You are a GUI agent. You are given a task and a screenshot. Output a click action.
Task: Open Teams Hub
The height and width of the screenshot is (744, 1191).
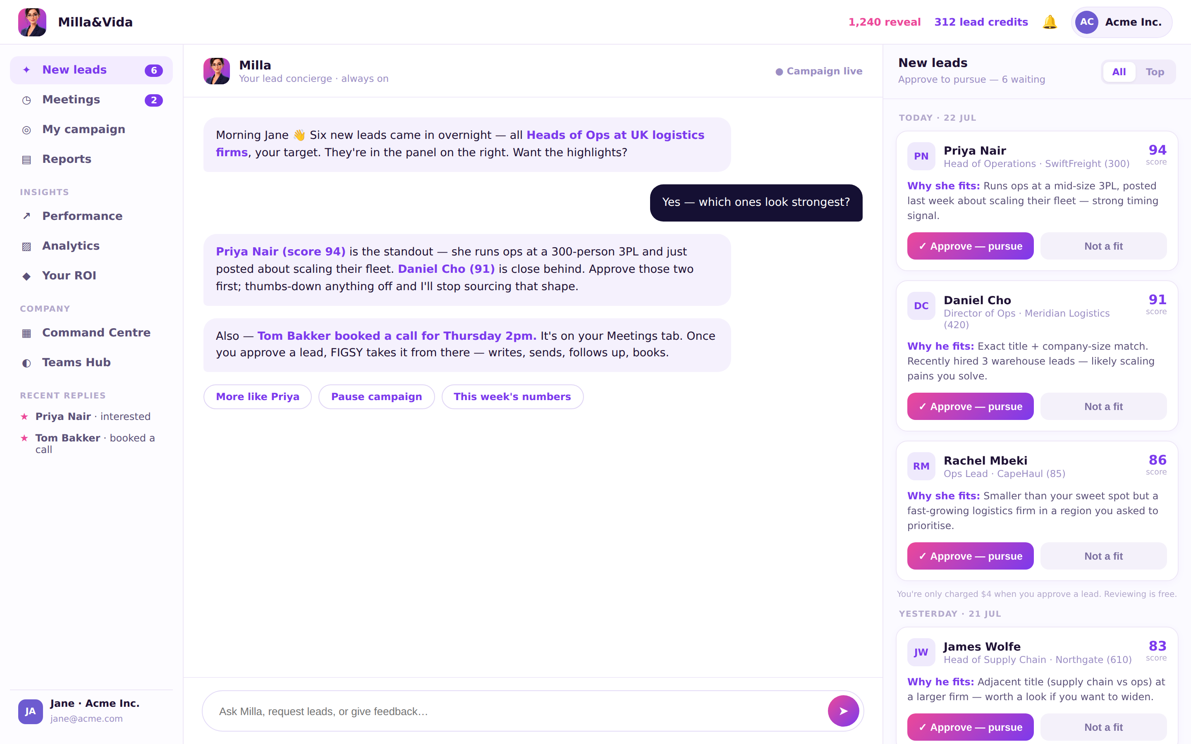[x=91, y=362]
